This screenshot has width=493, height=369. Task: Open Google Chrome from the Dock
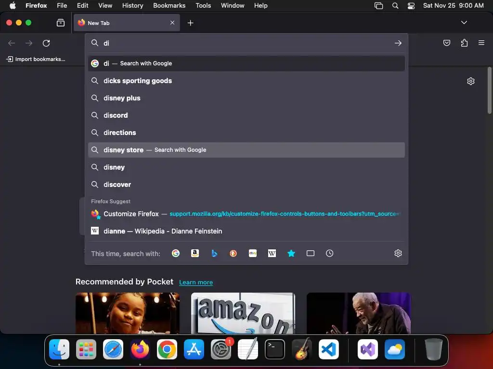167,349
